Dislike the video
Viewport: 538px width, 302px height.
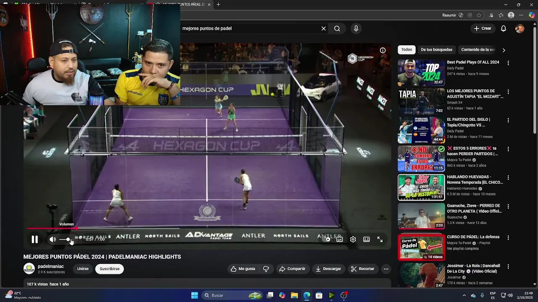point(266,269)
